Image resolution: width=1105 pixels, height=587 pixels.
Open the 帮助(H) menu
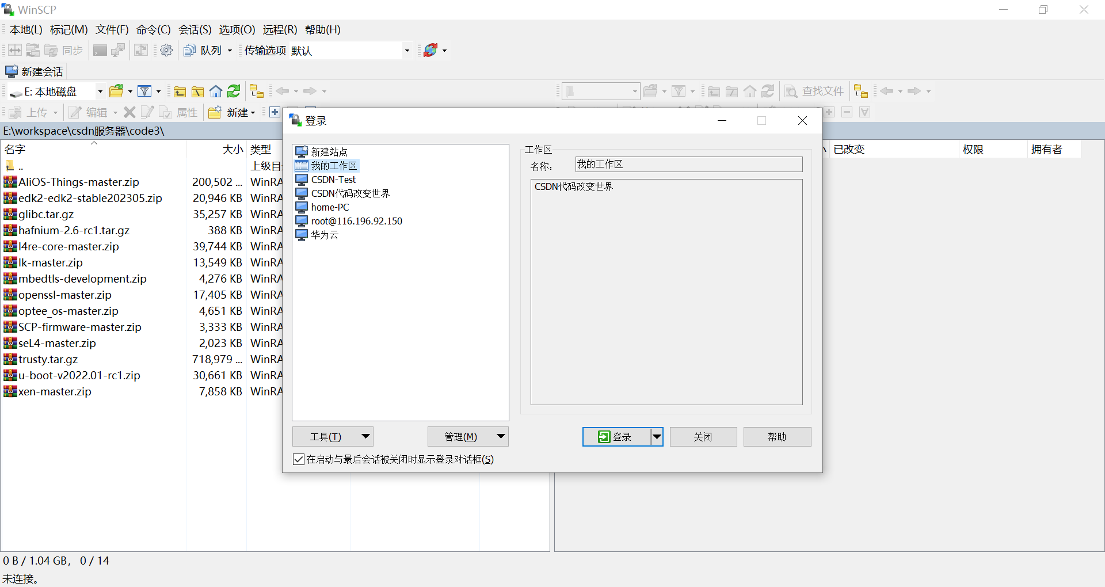tap(323, 29)
